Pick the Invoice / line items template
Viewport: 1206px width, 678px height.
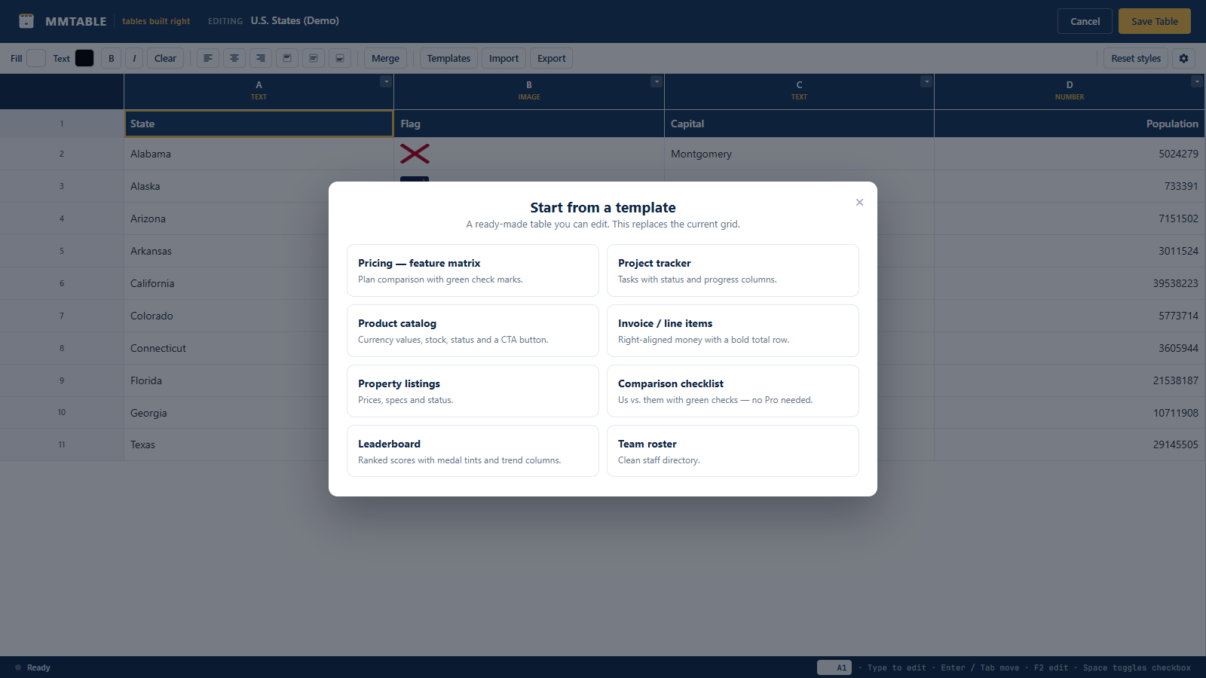coord(733,331)
